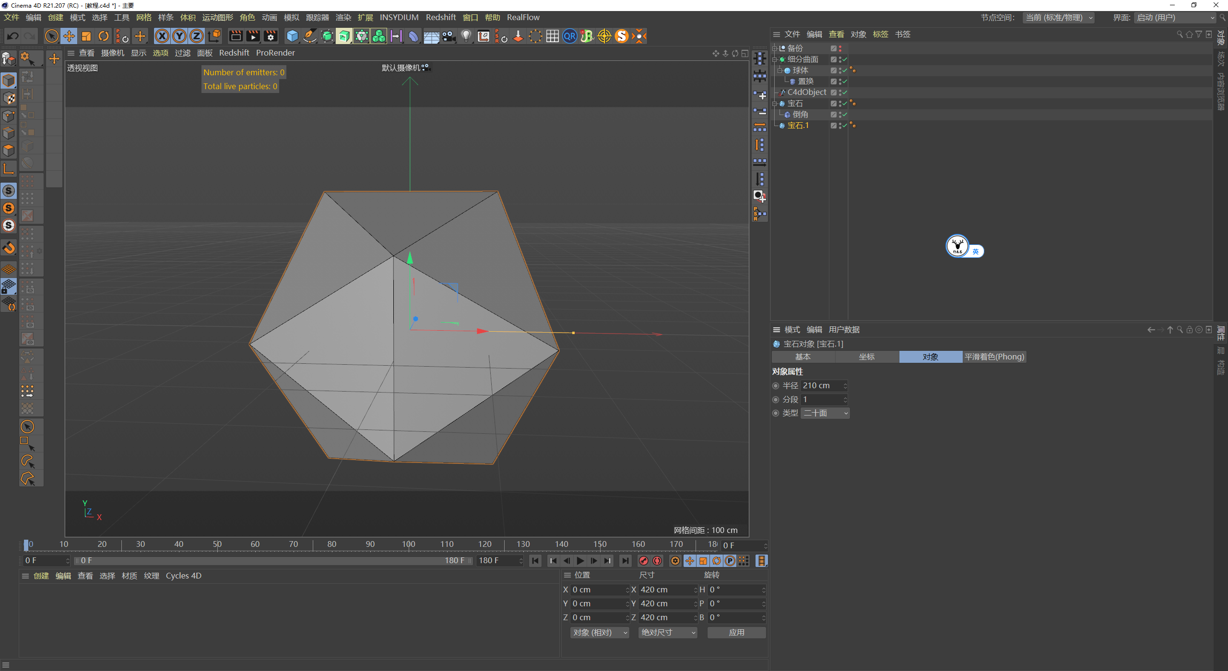1228x671 pixels.
Task: Open the 类型 dropdown showing 二十面
Action: 825,413
